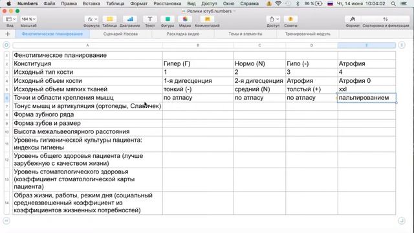Insert a chart with Диаграмма icon
Screen dimensions: 414x233
[x=130, y=19]
